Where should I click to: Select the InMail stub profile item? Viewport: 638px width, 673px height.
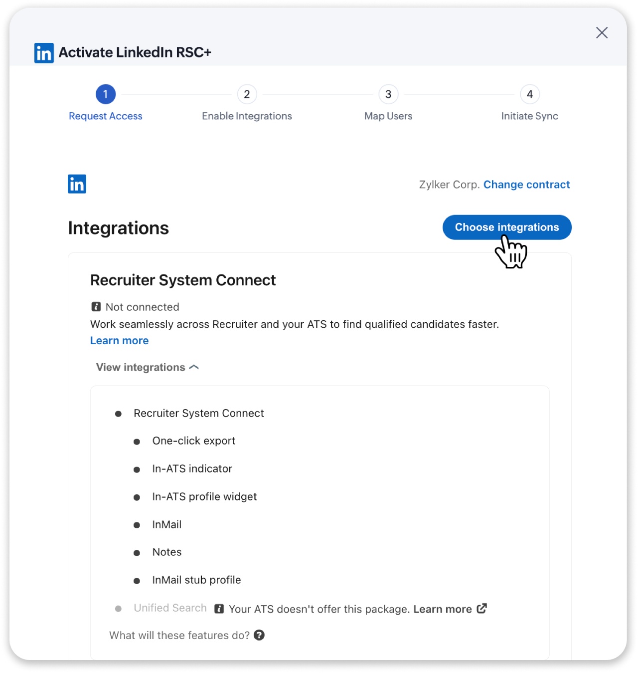pyautogui.click(x=197, y=580)
